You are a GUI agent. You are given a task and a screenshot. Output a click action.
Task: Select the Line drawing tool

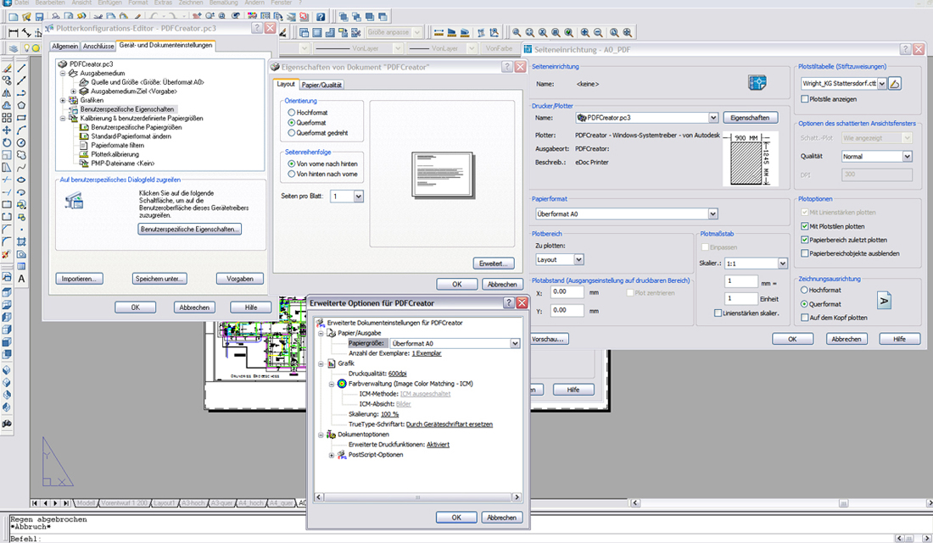(x=21, y=69)
